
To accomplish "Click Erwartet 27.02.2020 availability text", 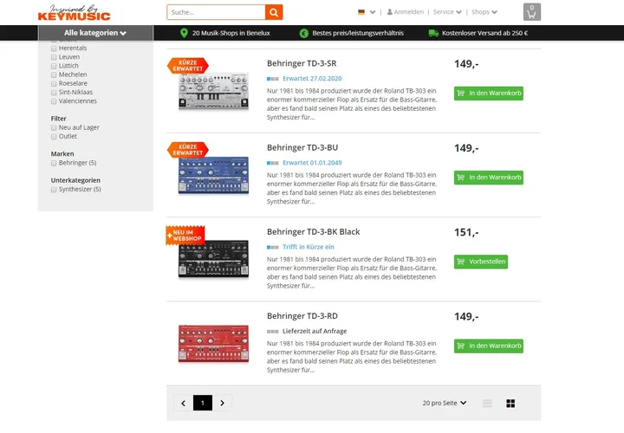I will tap(312, 79).
